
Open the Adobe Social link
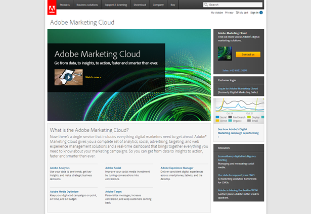point(113,168)
